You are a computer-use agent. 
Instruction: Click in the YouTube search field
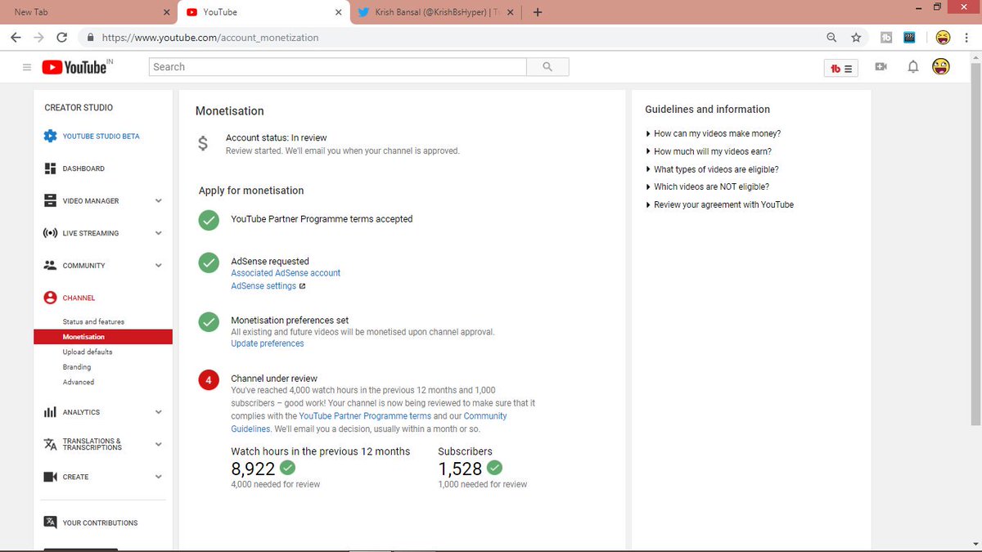click(338, 67)
